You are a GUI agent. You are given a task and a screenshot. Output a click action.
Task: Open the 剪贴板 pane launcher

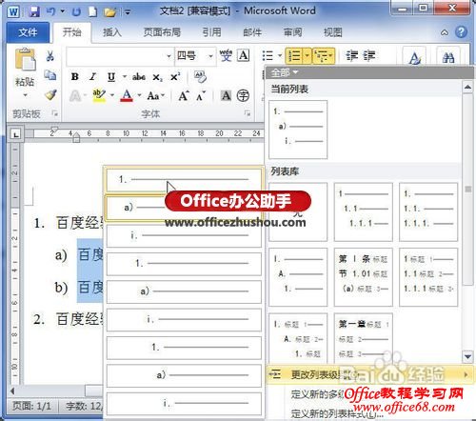pyautogui.click(x=55, y=113)
